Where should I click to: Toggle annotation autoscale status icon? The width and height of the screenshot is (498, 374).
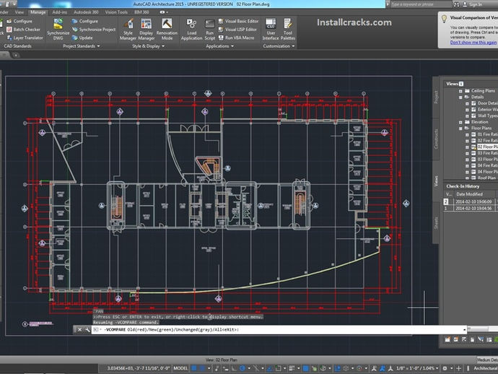[383, 368]
